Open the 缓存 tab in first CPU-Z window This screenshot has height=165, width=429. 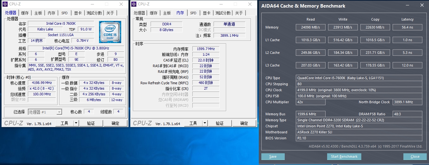tap(25, 13)
